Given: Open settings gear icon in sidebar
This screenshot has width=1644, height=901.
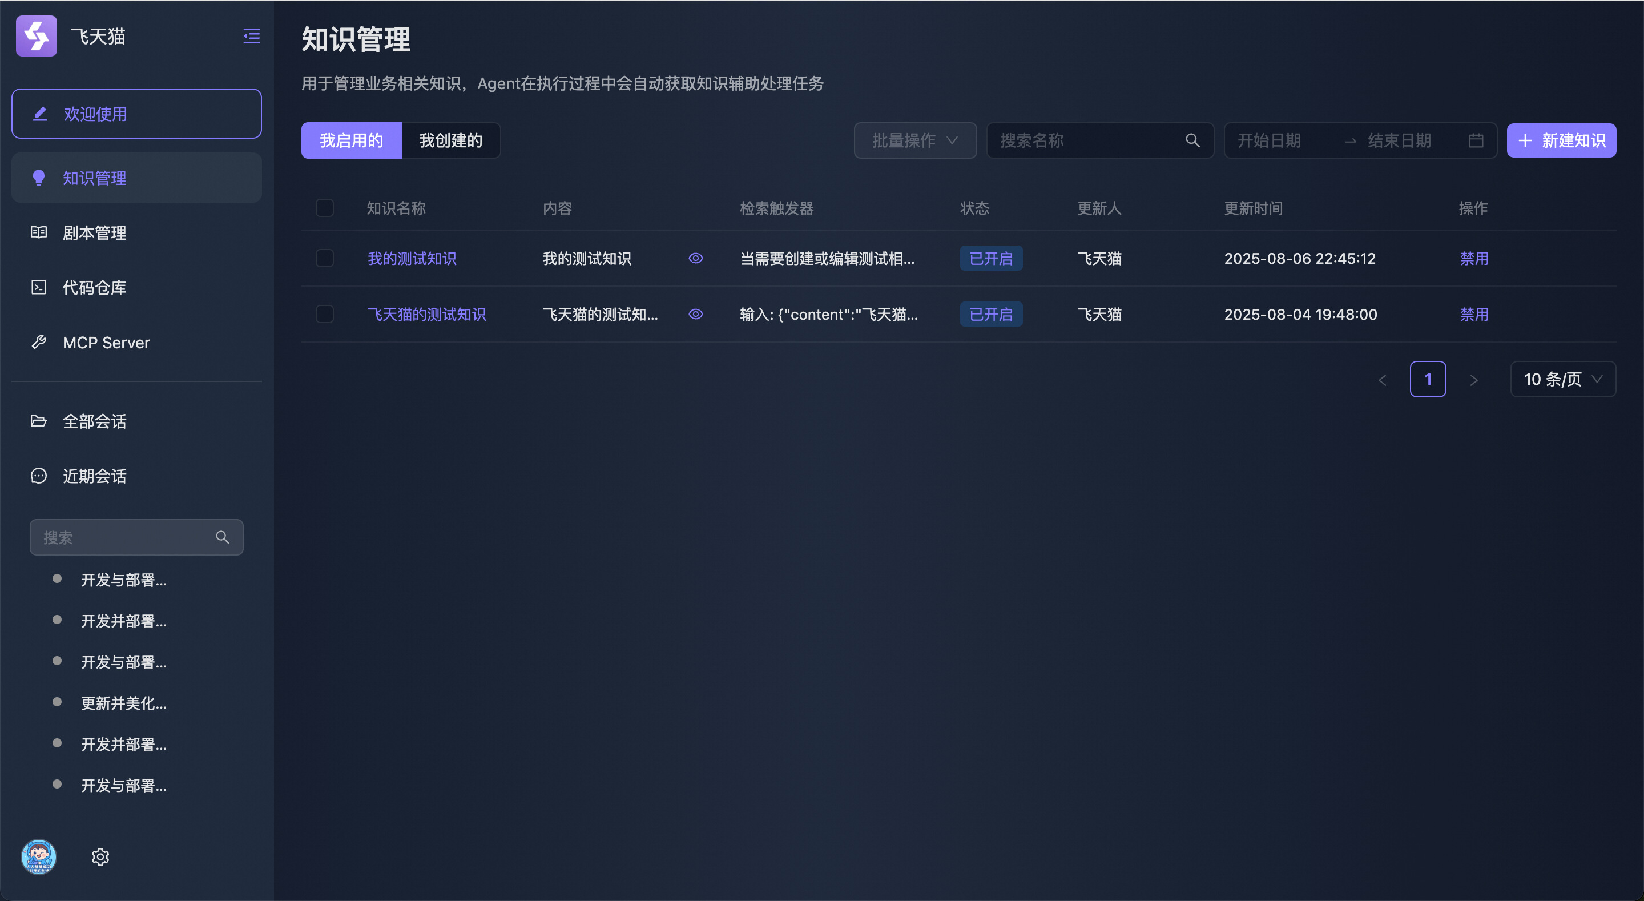Looking at the screenshot, I should click(100, 856).
